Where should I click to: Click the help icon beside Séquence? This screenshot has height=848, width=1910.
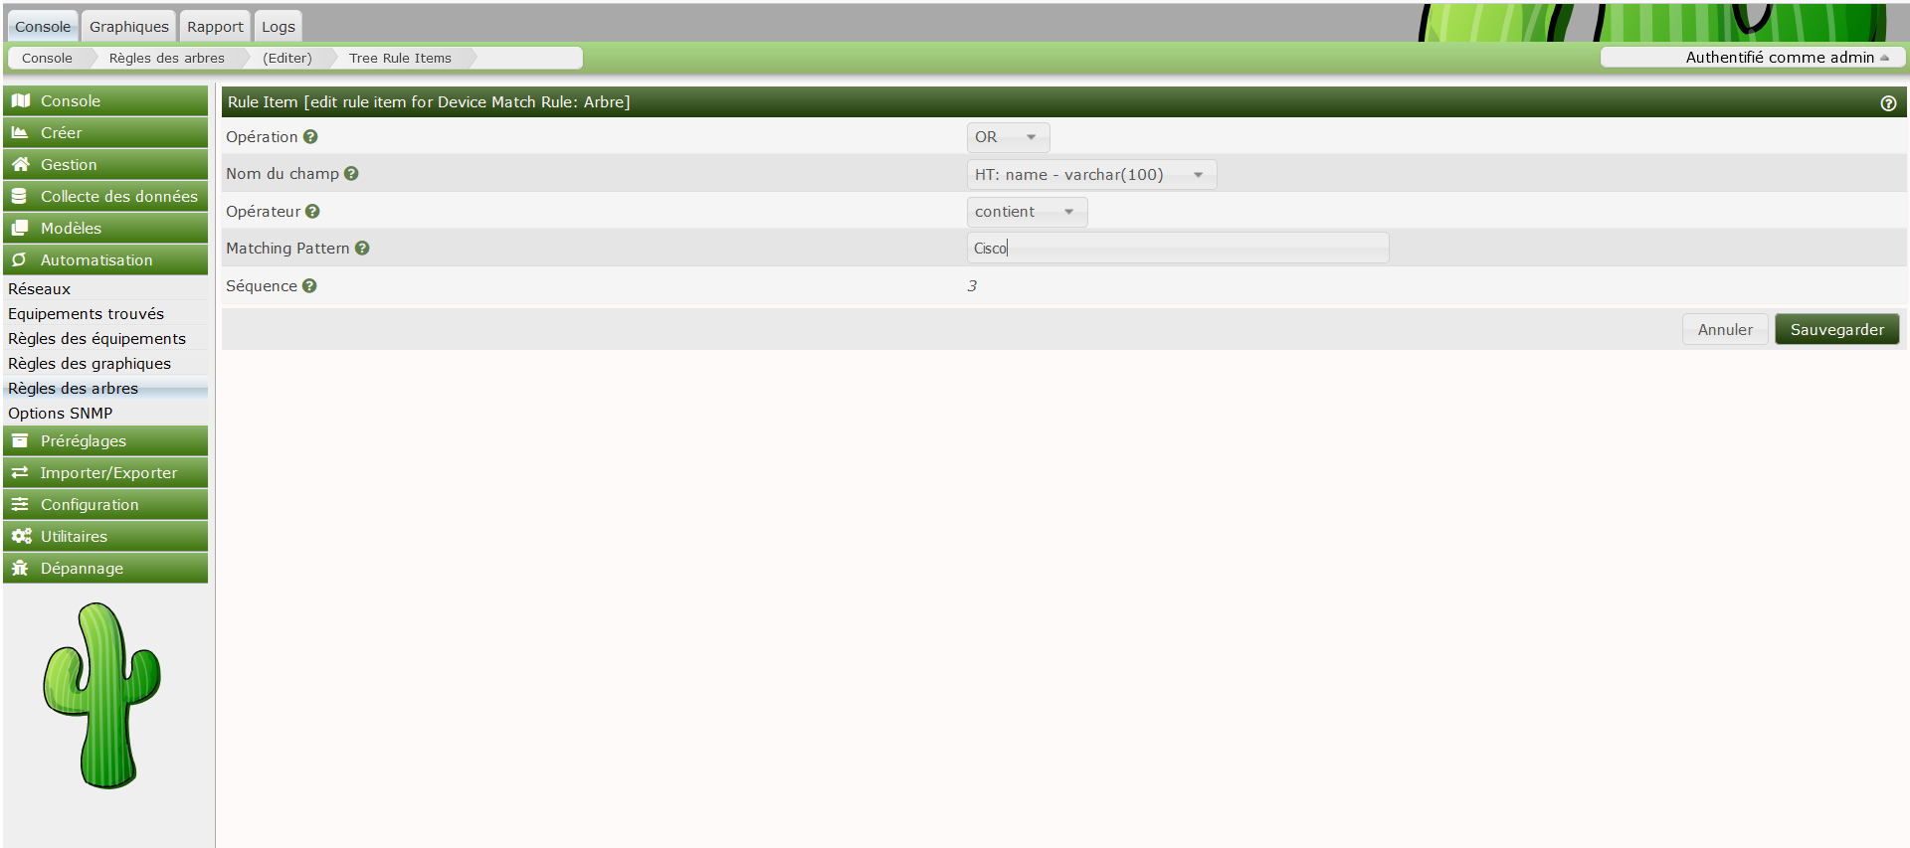pos(309,286)
